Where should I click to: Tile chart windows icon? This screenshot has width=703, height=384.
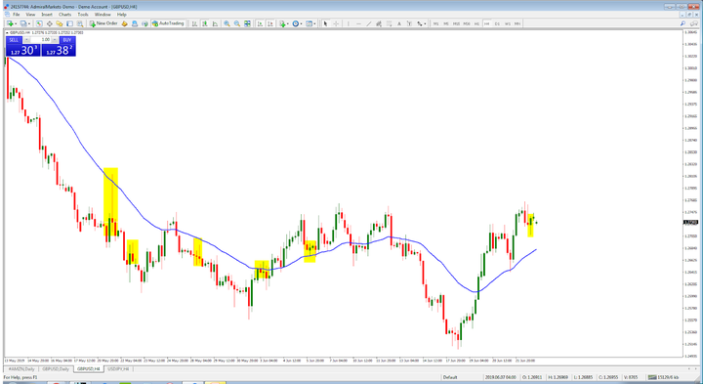pyautogui.click(x=247, y=23)
